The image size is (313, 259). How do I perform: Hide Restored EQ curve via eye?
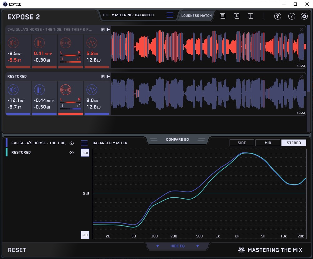[72, 152]
